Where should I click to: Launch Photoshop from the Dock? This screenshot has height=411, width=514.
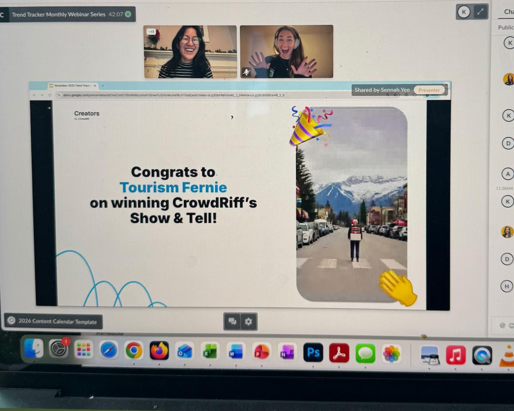click(313, 353)
